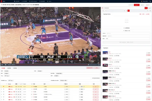
Task: Delete the first highlight with trash button
Action: coord(148,55)
